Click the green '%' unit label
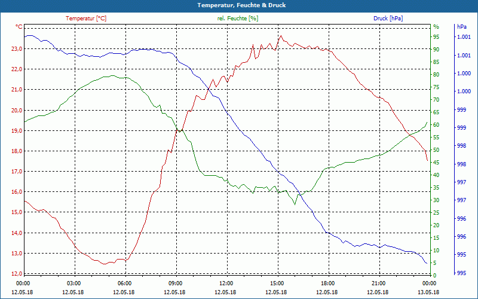 [436, 27]
